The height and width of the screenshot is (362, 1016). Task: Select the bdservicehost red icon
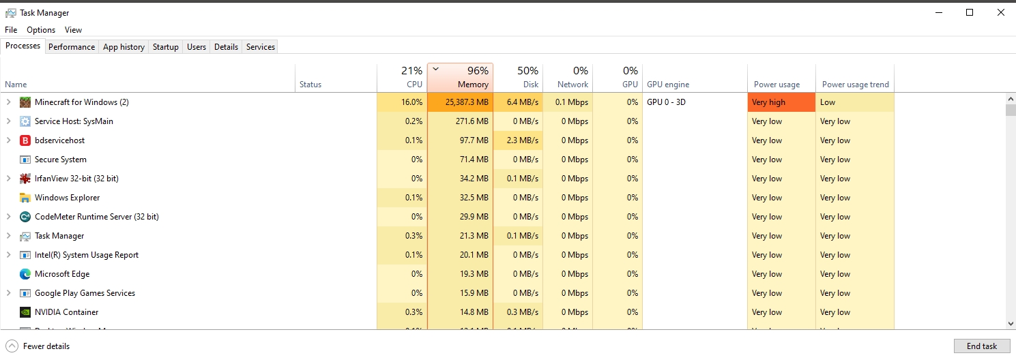pyautogui.click(x=25, y=140)
